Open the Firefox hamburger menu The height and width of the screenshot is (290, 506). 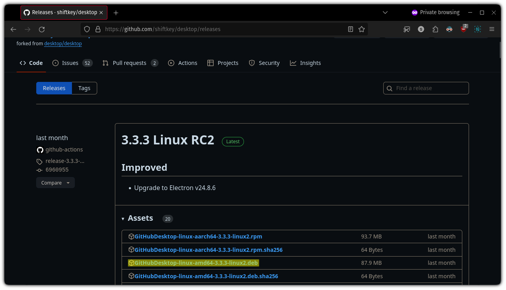[x=492, y=29]
